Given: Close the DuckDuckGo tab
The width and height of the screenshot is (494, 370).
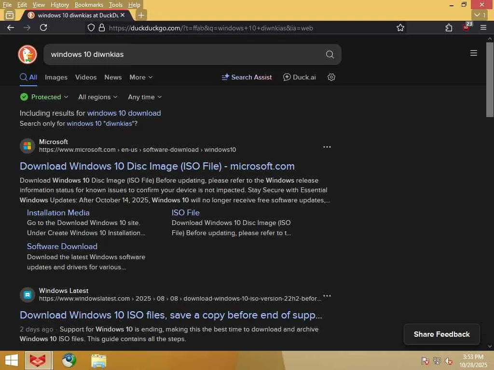Looking at the screenshot, I should click(x=123, y=15).
